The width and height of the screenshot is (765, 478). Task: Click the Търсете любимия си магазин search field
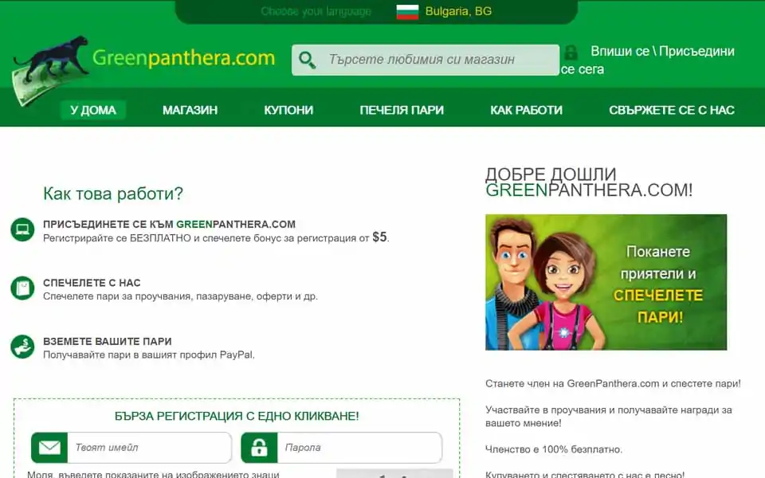click(x=426, y=60)
